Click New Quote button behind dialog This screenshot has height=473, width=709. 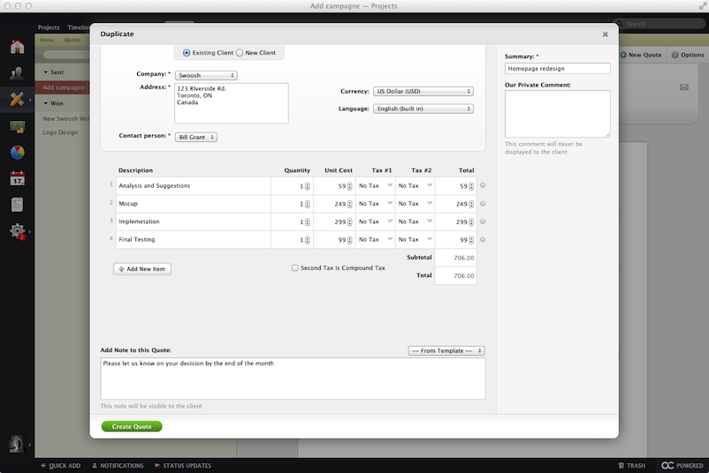(641, 55)
